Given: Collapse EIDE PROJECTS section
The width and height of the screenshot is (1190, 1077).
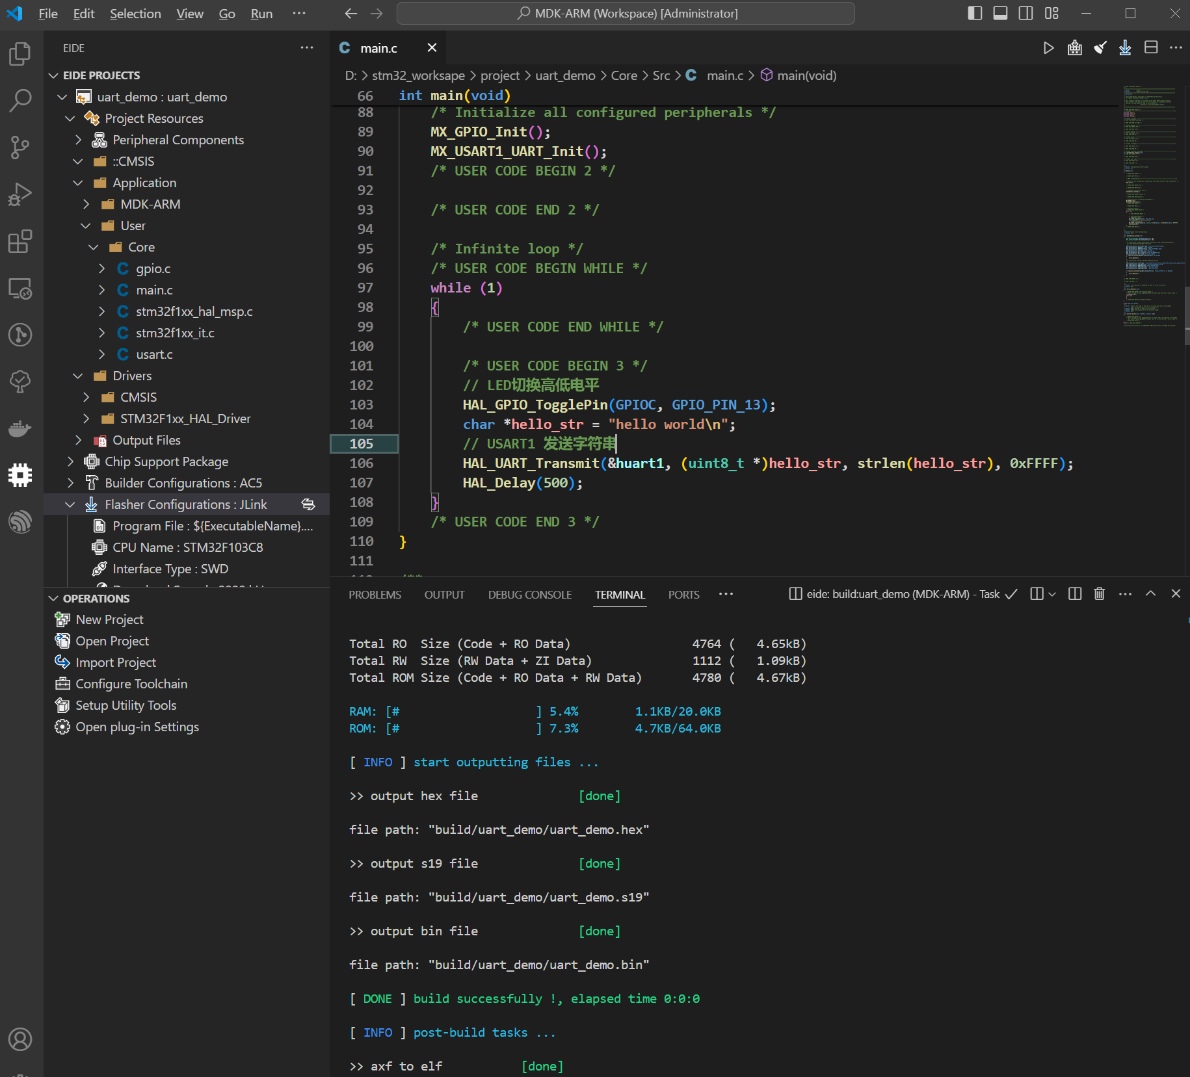Looking at the screenshot, I should coord(53,75).
